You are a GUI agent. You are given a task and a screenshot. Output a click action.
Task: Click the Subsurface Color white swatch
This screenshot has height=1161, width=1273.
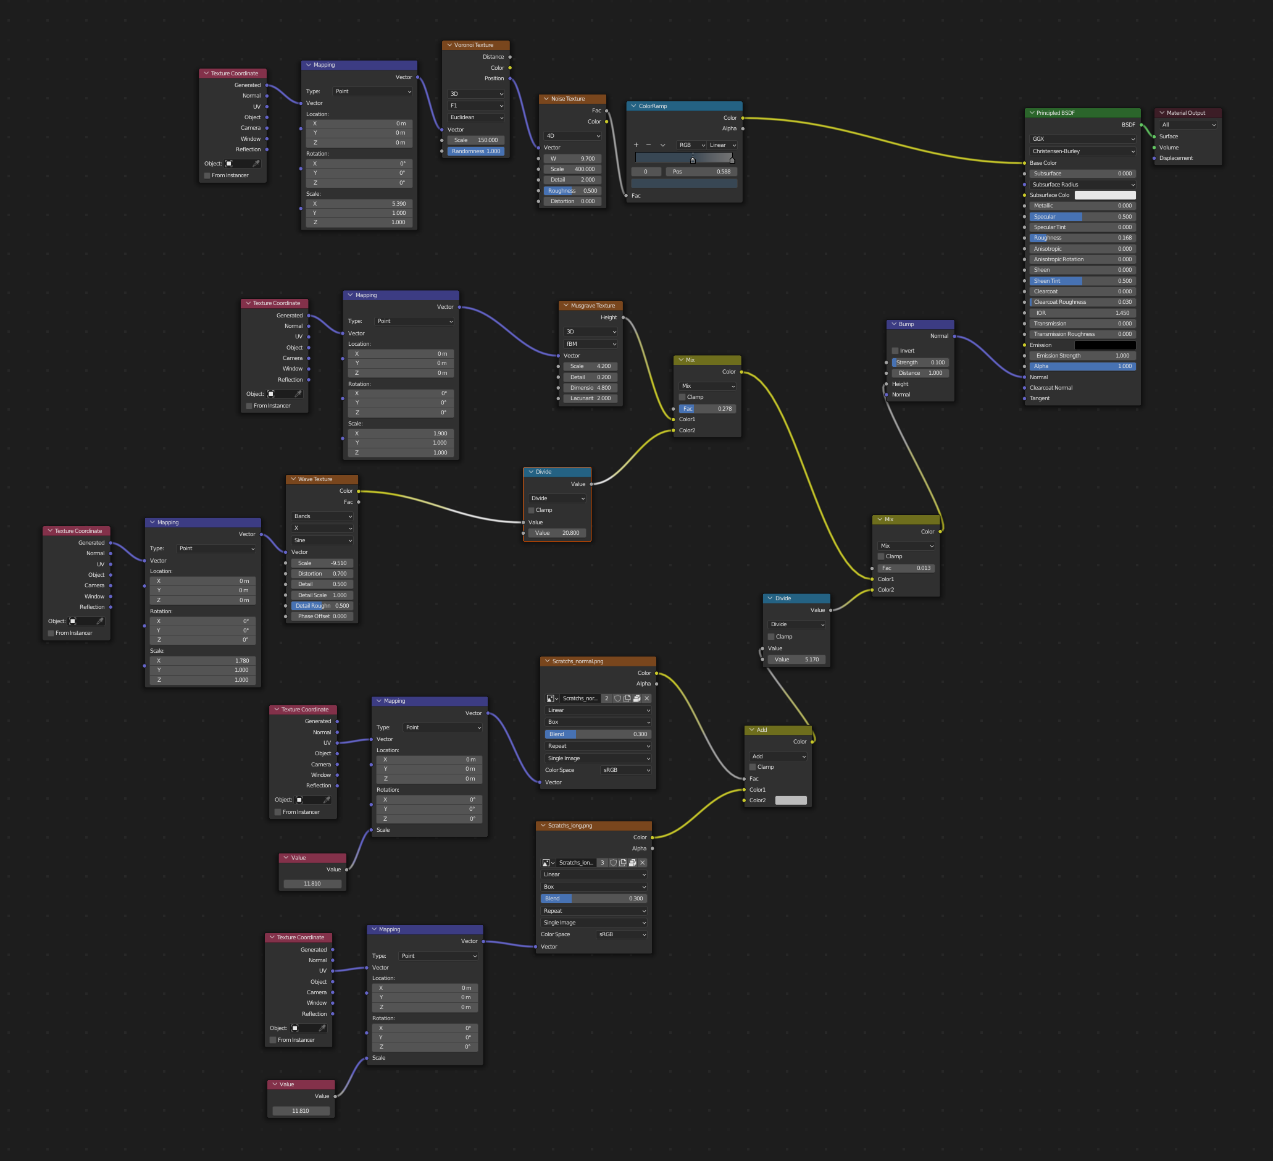(1104, 195)
